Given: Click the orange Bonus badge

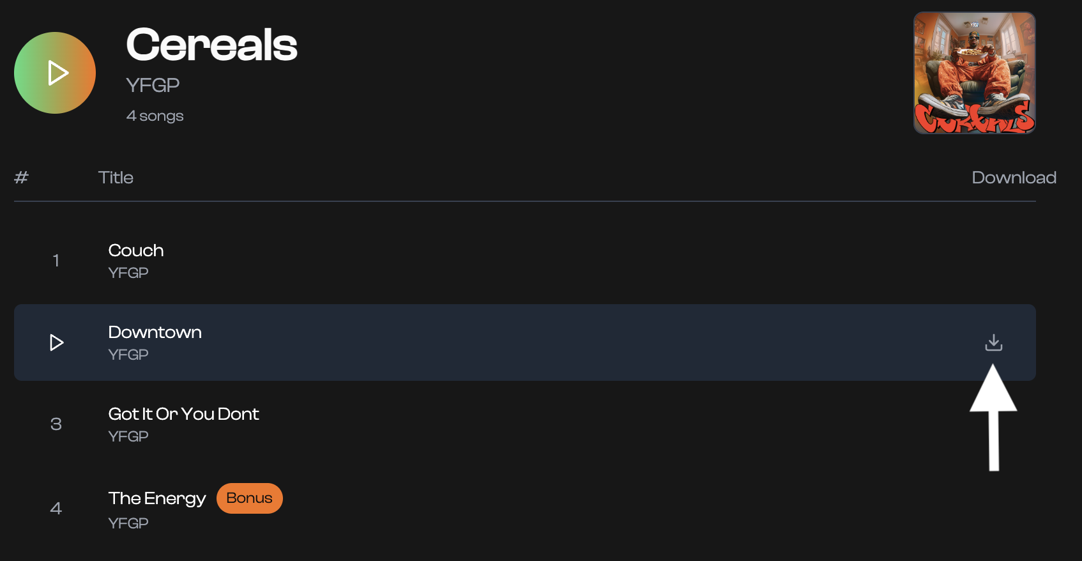Looking at the screenshot, I should (x=249, y=498).
